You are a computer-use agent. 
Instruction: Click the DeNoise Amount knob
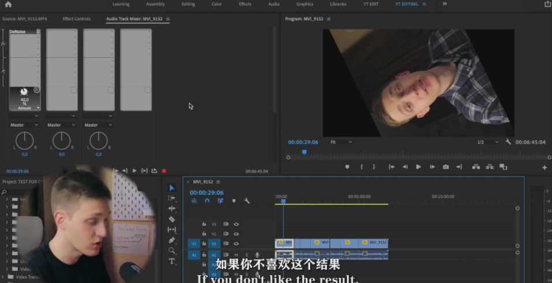[24, 92]
